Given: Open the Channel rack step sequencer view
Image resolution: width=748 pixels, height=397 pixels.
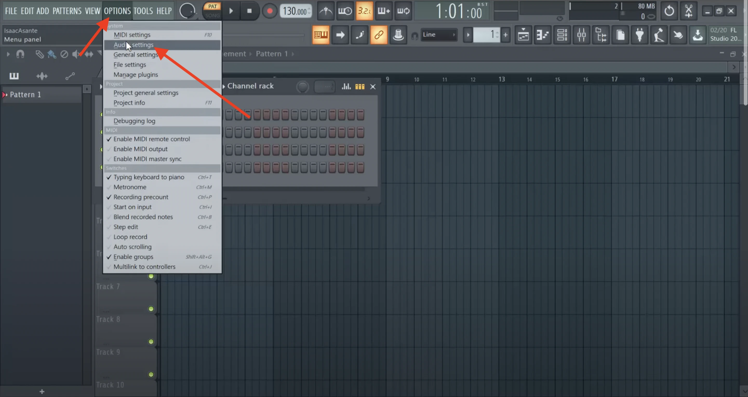Looking at the screenshot, I should point(360,86).
